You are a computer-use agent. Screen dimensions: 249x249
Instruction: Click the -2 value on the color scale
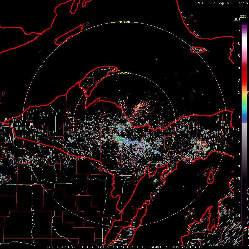[x=238, y=142]
